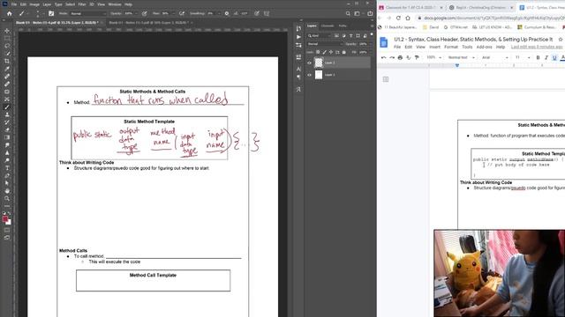This screenshot has width=565, height=317.
Task: Open the layer Kind filter dropdown
Action: tap(319, 36)
